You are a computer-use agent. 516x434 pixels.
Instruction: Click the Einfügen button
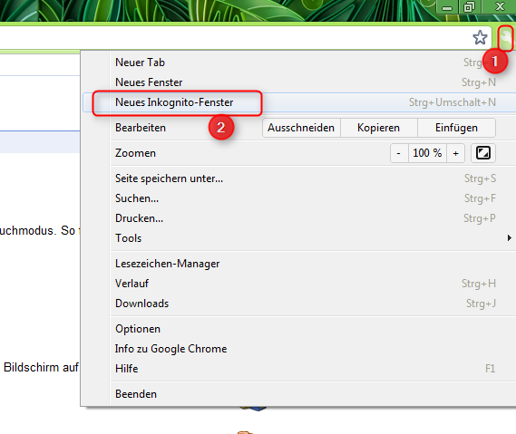tap(456, 128)
